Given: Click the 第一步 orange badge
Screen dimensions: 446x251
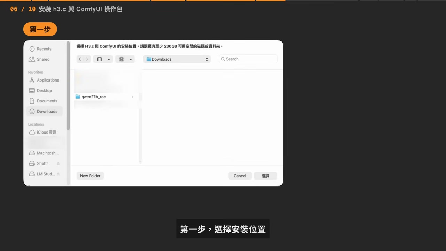Looking at the screenshot, I should point(40,29).
